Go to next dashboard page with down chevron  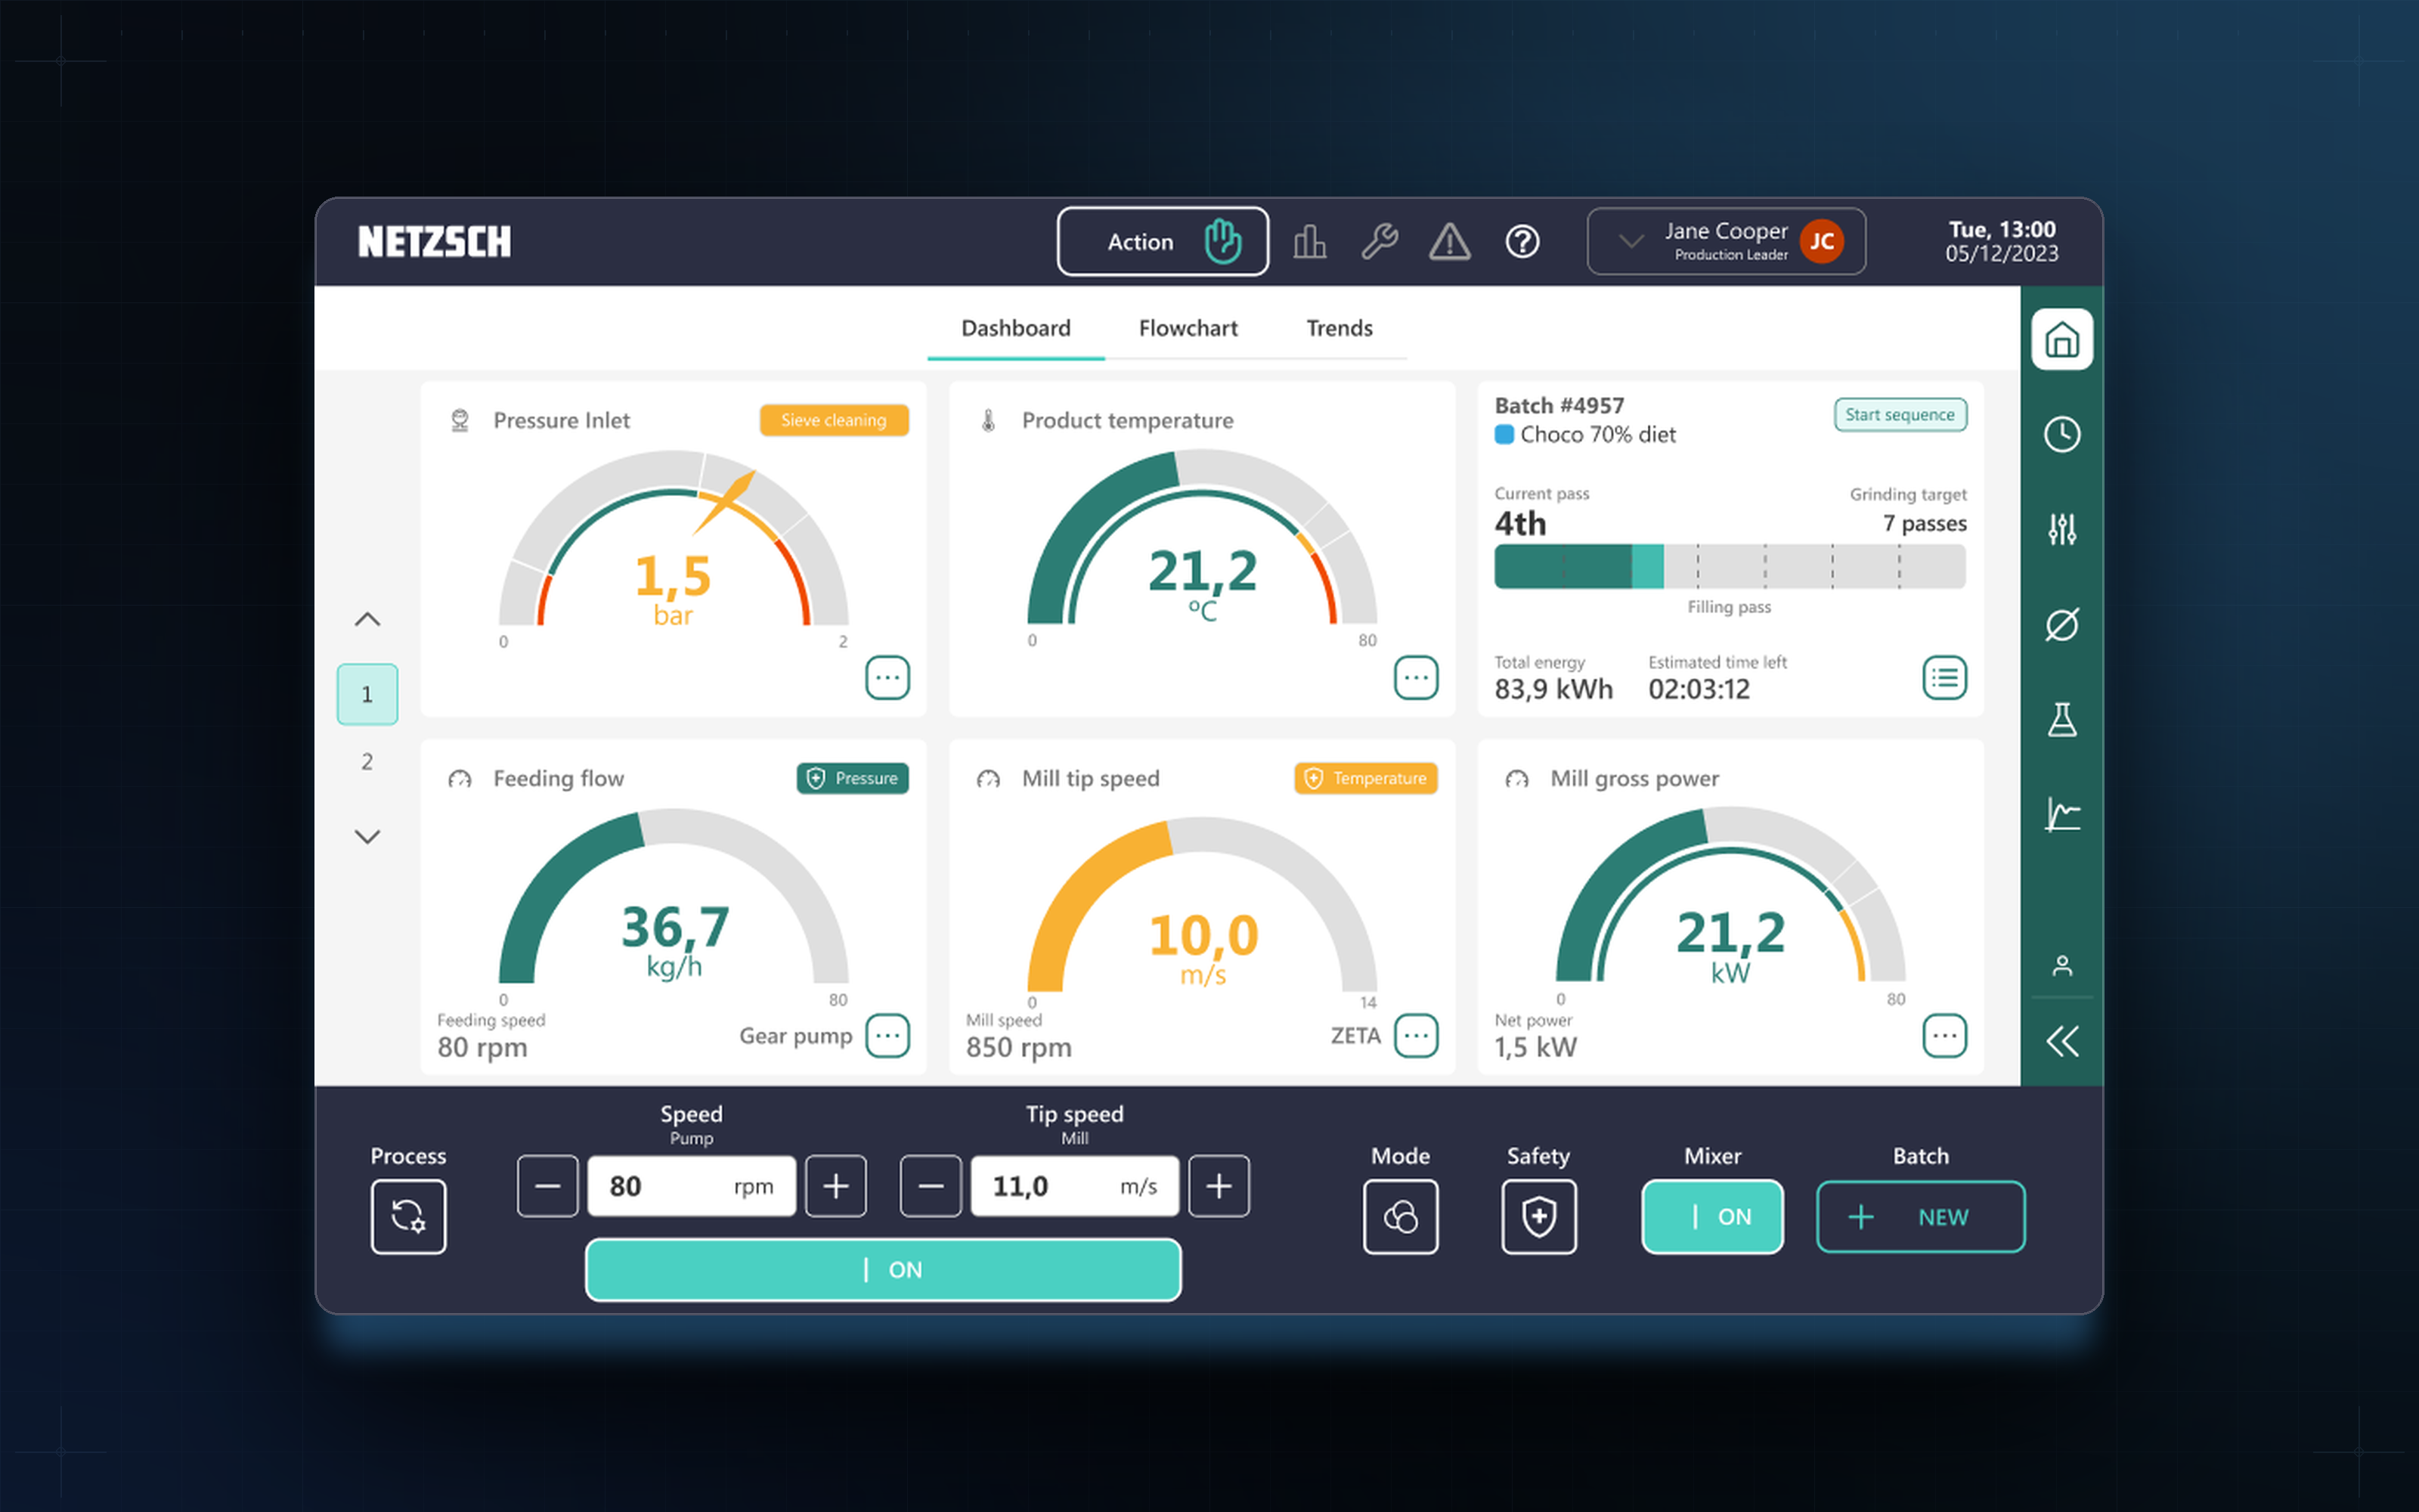(368, 836)
